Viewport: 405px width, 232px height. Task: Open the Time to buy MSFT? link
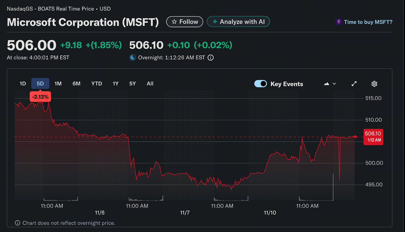point(368,22)
